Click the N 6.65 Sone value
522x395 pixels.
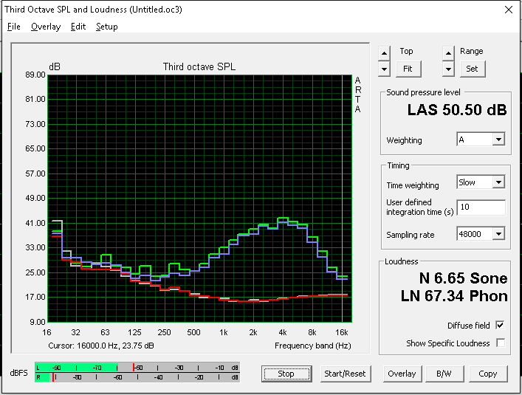463,278
